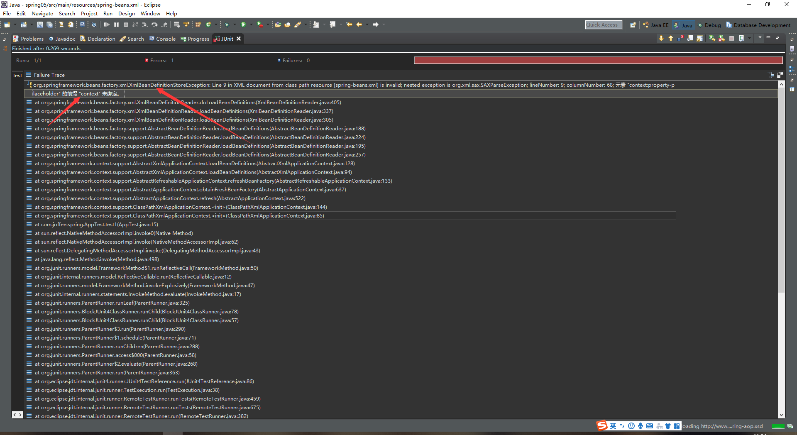Toggle Show Skipped Tests Only
This screenshot has width=797, height=435.
coord(690,38)
